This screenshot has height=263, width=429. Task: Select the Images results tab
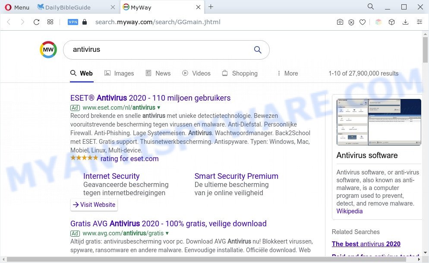[119, 73]
